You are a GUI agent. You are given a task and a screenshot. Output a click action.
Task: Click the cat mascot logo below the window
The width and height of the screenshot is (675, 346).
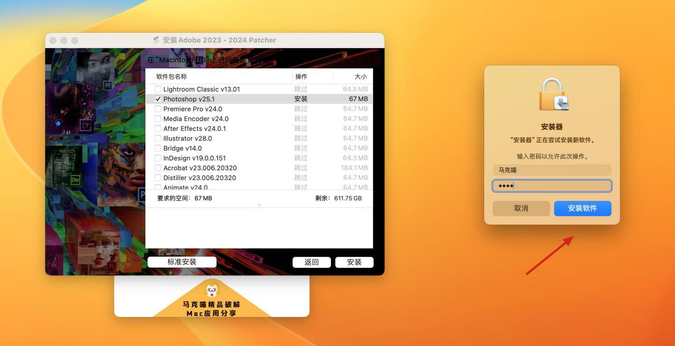click(212, 290)
